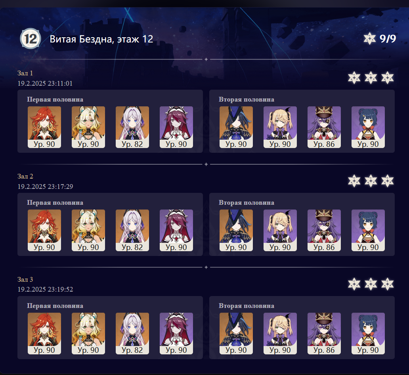The width and height of the screenshot is (409, 375).
Task: Click Вторая половина heading in Зал 3
Action: [246, 306]
